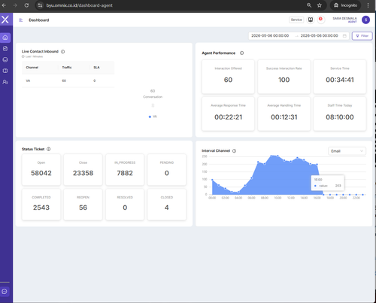
Task: Click the 60 Conversation total label
Action: [x=153, y=94]
